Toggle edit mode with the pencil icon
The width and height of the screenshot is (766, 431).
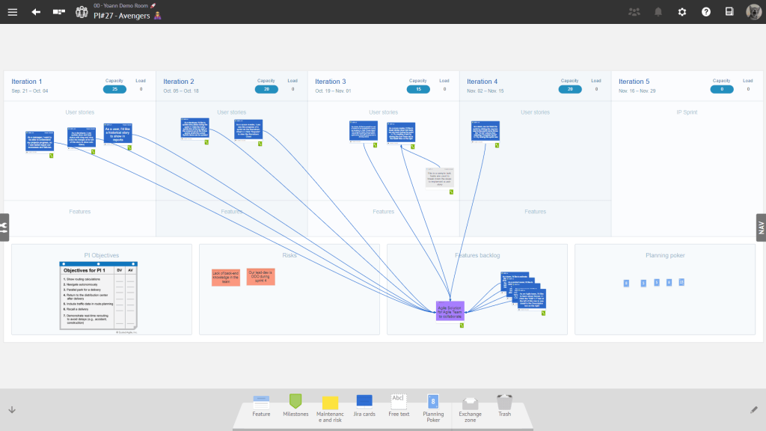[x=754, y=409]
